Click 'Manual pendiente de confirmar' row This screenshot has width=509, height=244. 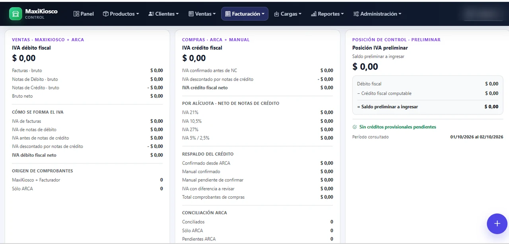tap(258, 180)
